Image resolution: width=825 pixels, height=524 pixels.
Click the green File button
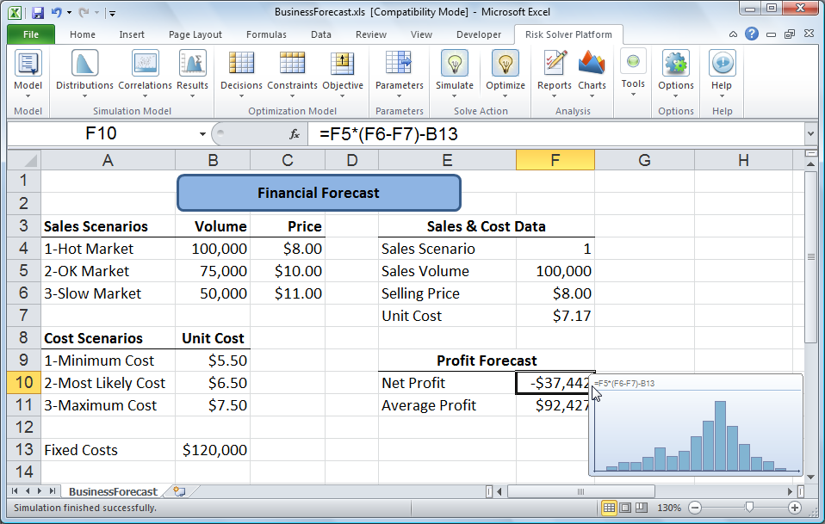click(x=31, y=34)
